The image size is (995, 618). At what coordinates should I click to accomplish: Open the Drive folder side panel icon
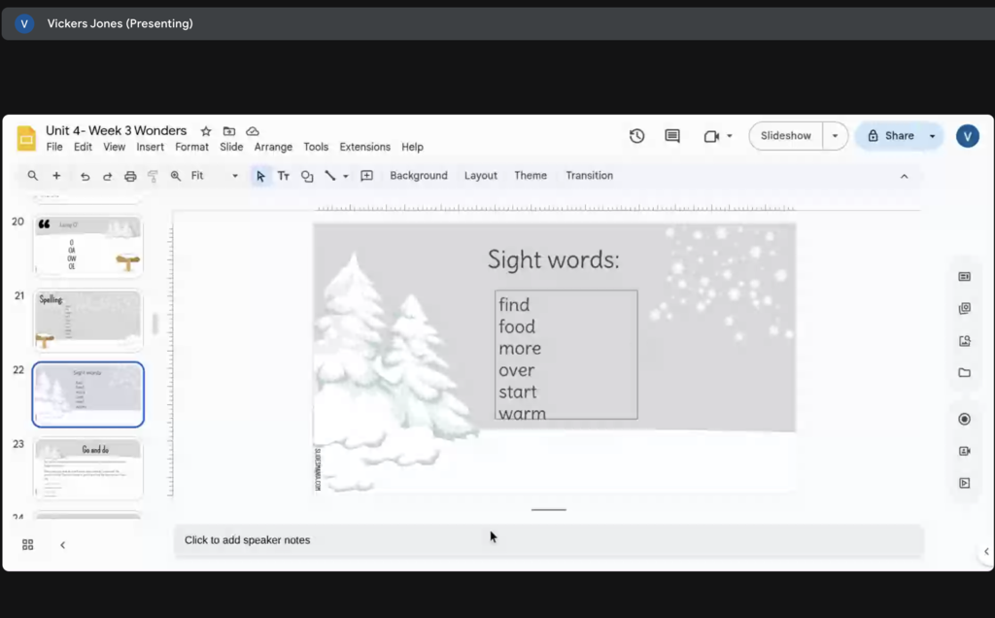[964, 372]
